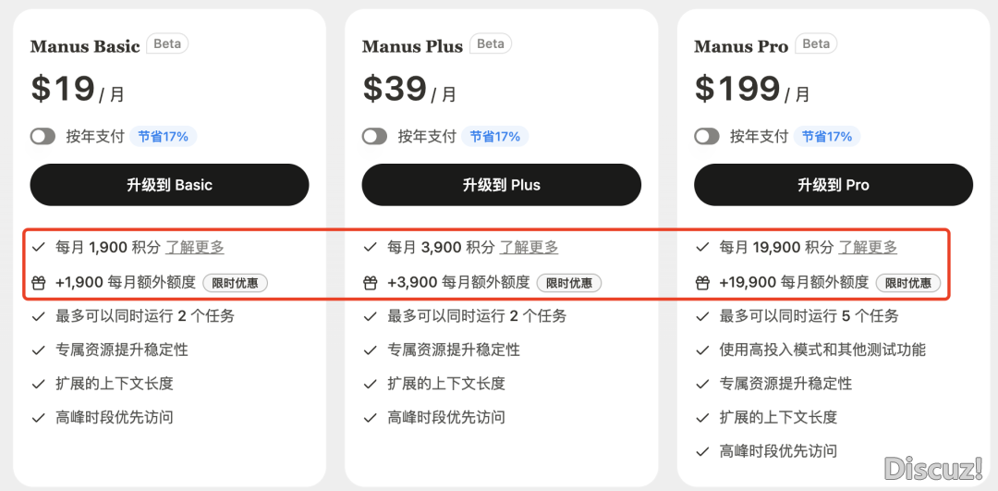Turn on 按年支付 switch for Manus Pro
This screenshot has width=998, height=491.
(x=707, y=136)
